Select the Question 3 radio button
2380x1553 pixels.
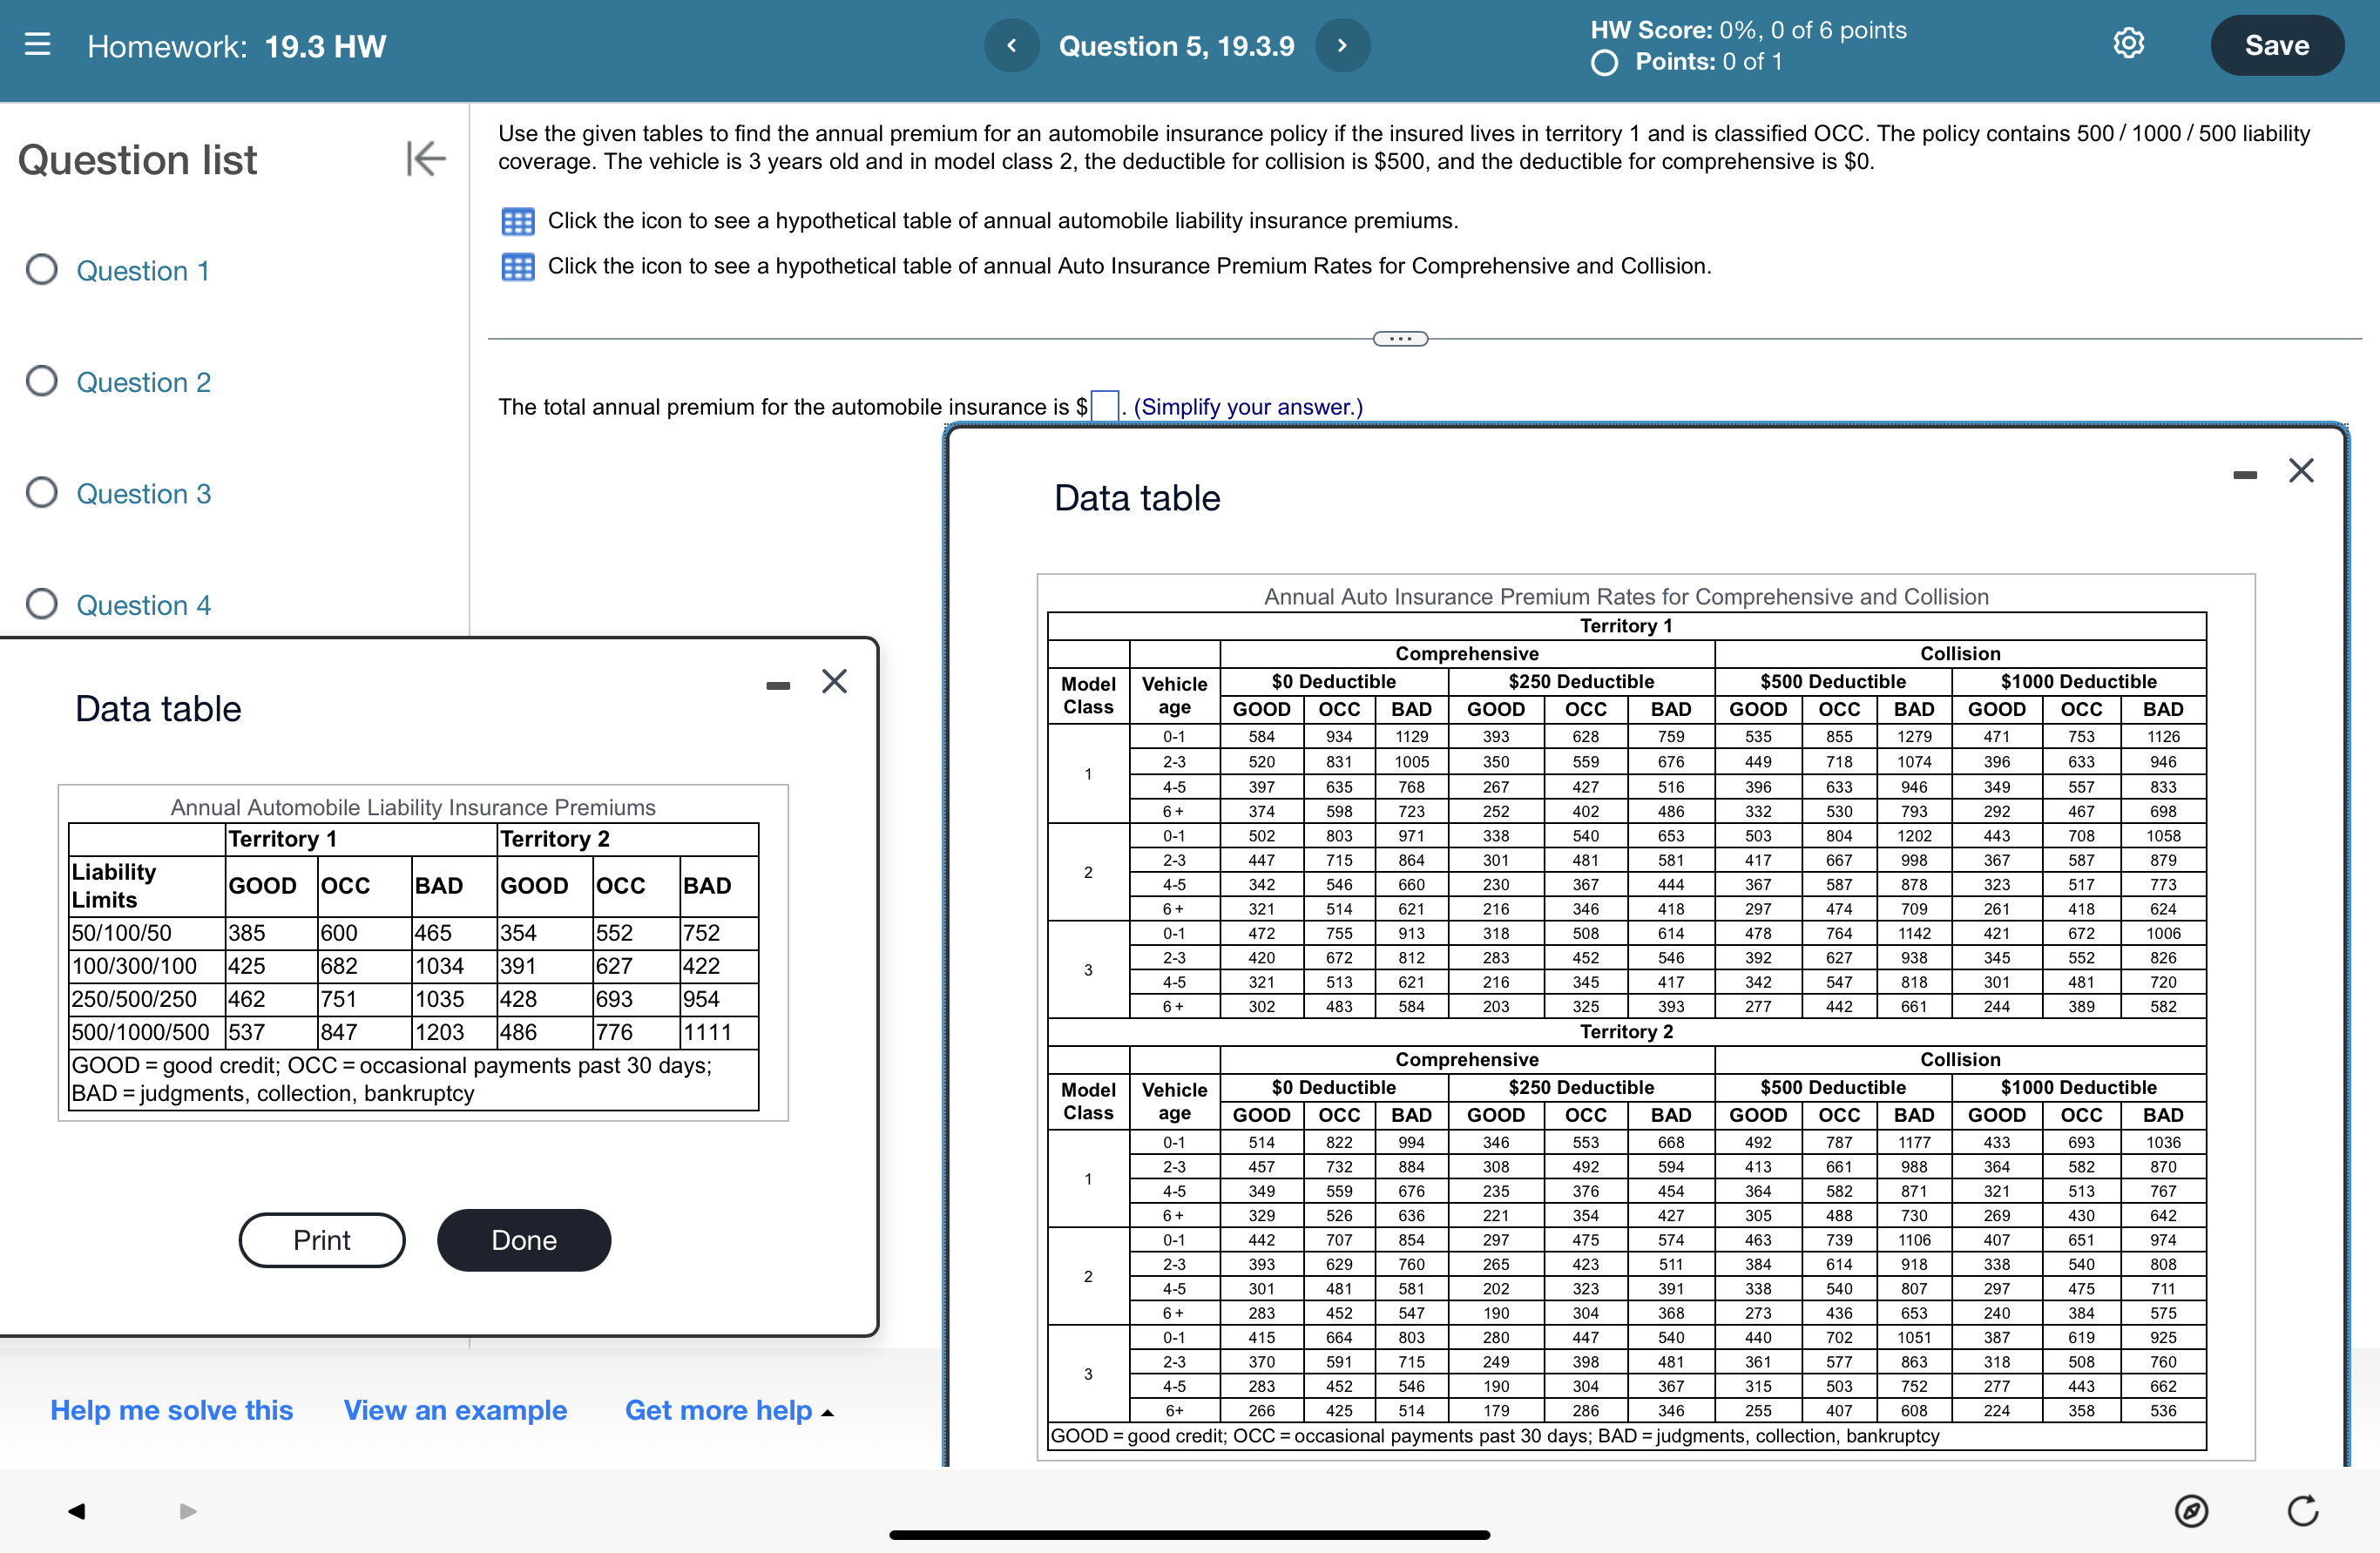tap(41, 493)
